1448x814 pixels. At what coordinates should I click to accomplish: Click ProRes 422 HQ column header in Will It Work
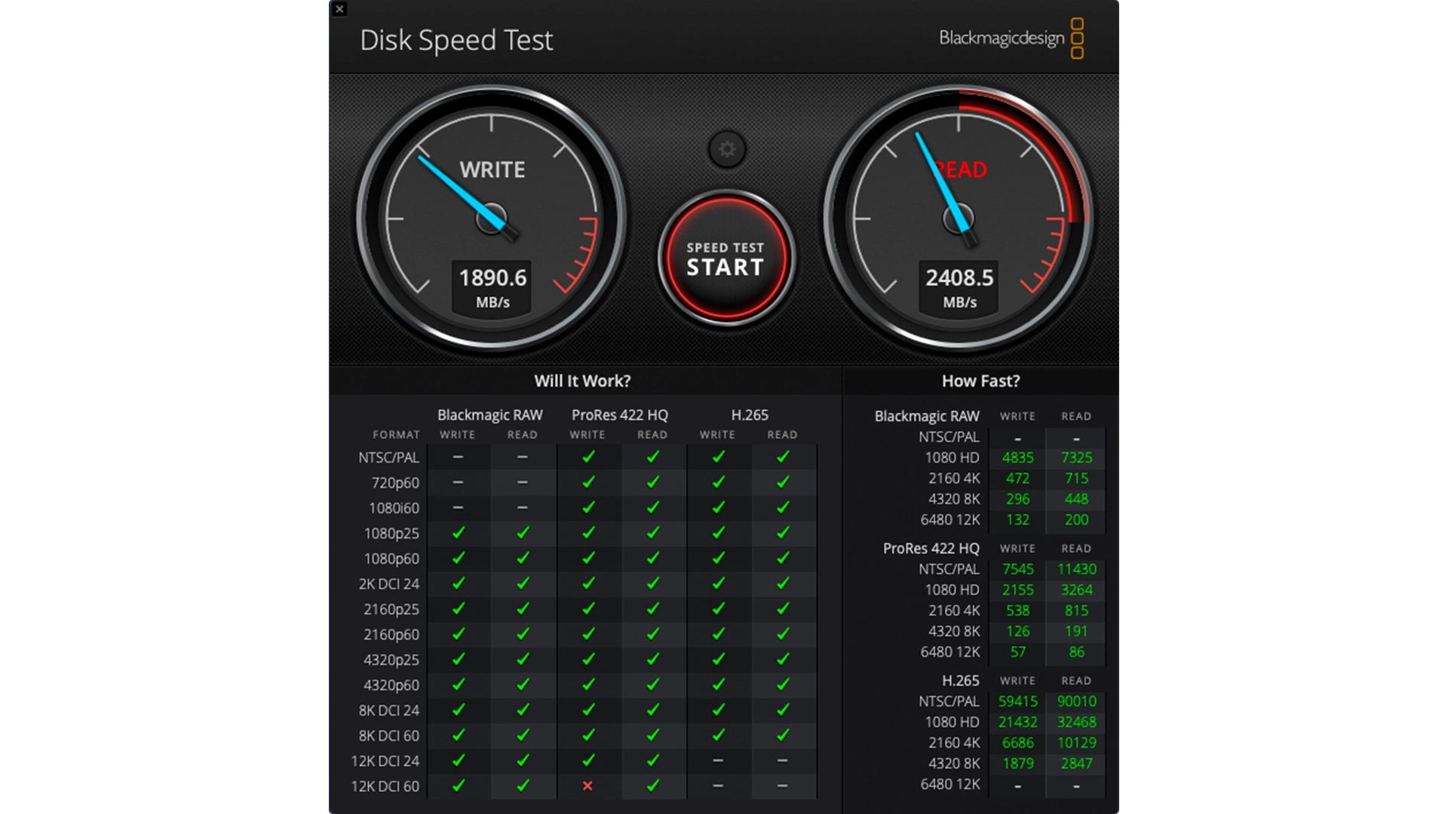[x=620, y=415]
